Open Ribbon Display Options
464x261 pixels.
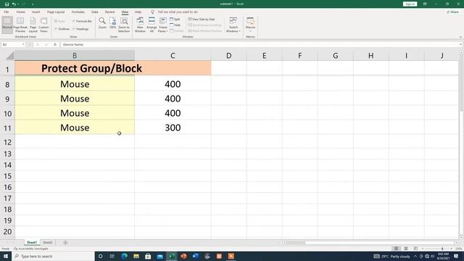(425, 4)
